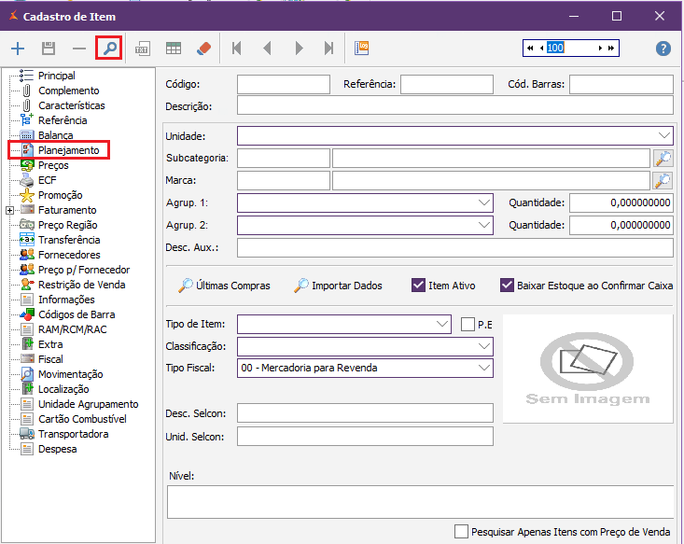The width and height of the screenshot is (684, 544).
Task: Select Referência in the side tree
Action: pyautogui.click(x=63, y=120)
